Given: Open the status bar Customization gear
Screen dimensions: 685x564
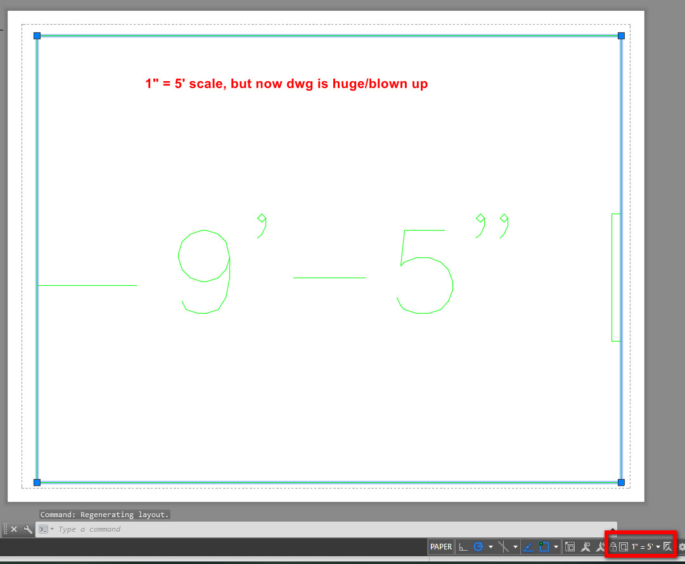Looking at the screenshot, I should 682,546.
